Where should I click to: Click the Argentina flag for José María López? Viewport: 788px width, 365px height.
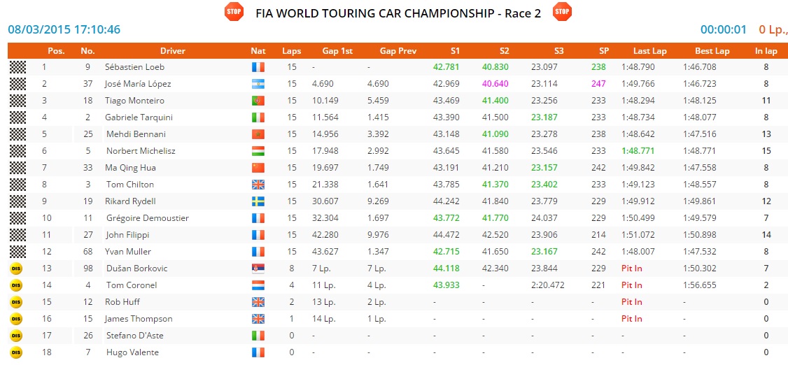click(x=258, y=84)
